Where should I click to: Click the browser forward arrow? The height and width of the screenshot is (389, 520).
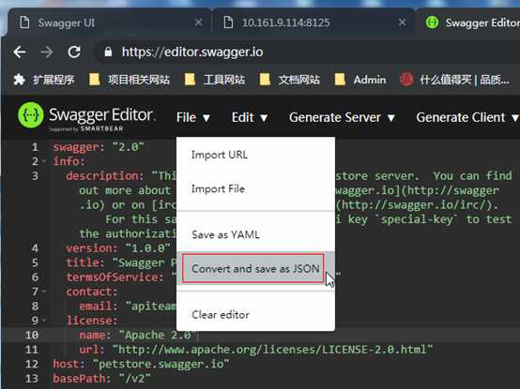point(46,52)
